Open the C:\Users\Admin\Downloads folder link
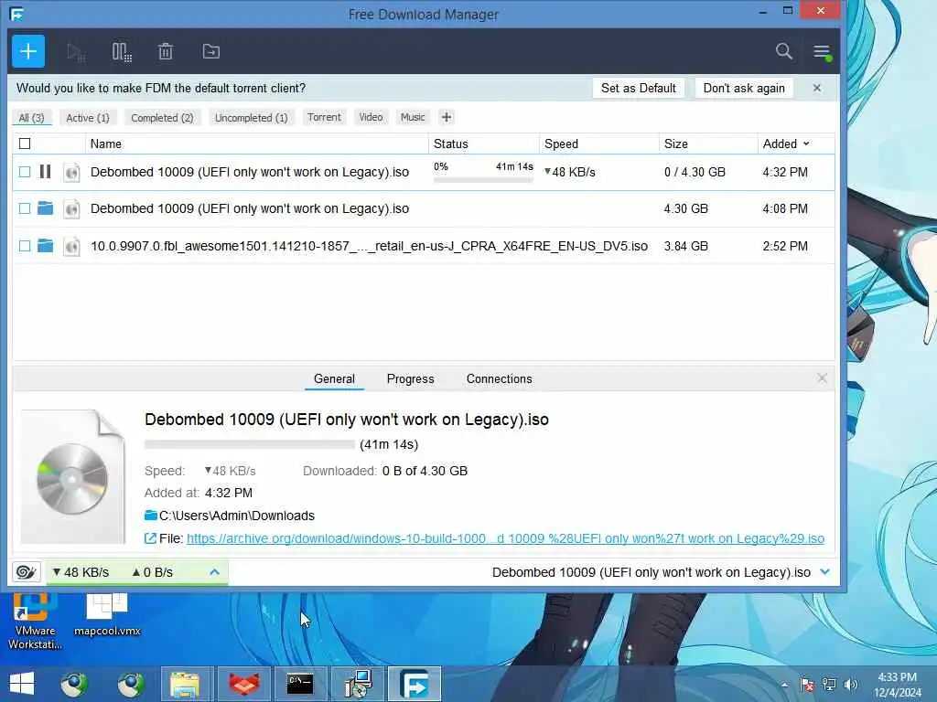Image resolution: width=937 pixels, height=702 pixels. pyautogui.click(x=237, y=516)
